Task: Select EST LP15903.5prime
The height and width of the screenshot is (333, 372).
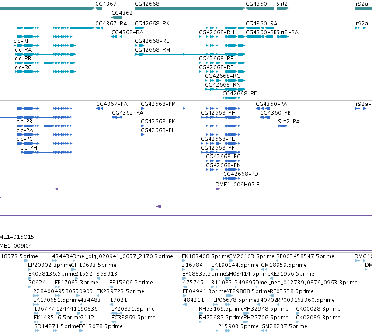Action: point(237,326)
